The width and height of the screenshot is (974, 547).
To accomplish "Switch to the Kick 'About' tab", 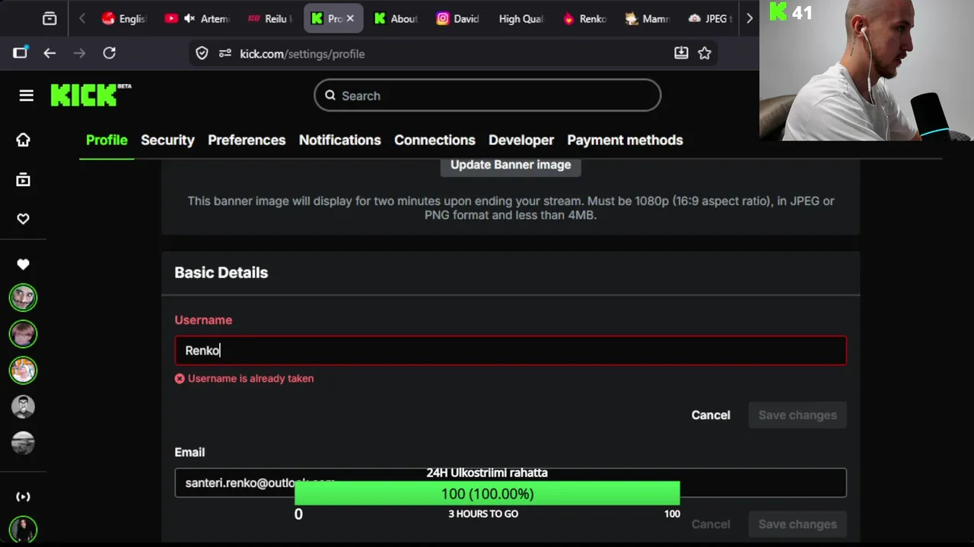I will [x=396, y=19].
